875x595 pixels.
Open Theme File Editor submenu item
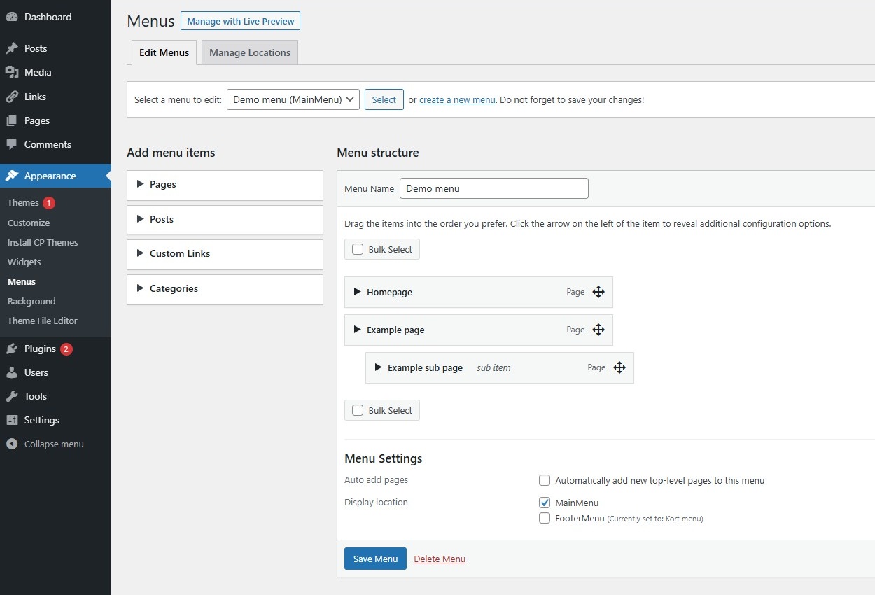pyautogui.click(x=43, y=321)
